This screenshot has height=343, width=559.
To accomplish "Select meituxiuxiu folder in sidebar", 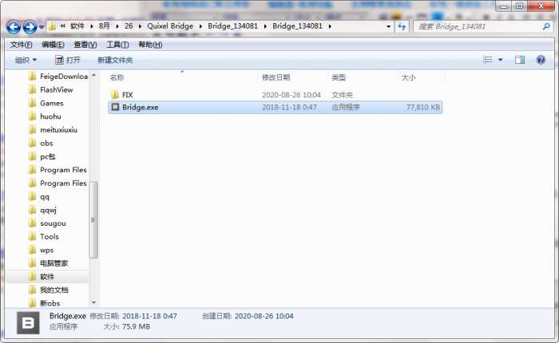I will [x=54, y=130].
